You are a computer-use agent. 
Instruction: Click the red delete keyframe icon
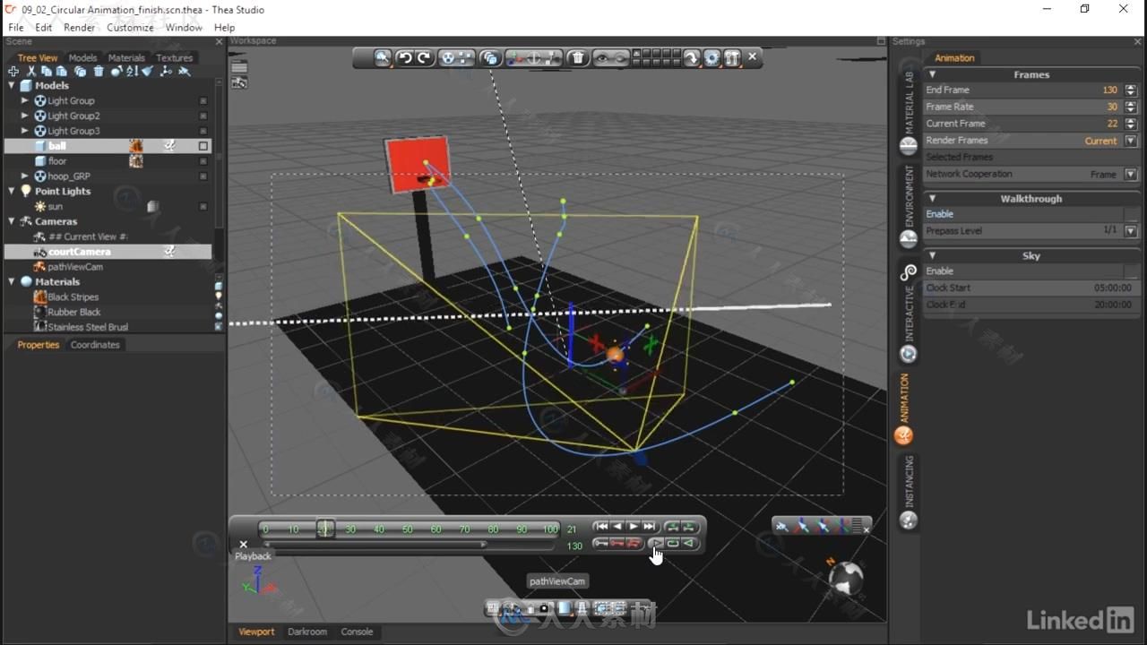(617, 543)
